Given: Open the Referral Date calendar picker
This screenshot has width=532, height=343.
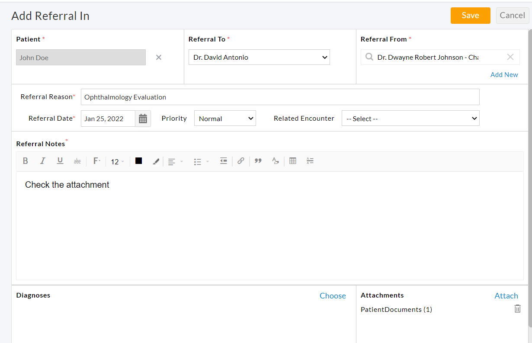Looking at the screenshot, I should tap(143, 118).
